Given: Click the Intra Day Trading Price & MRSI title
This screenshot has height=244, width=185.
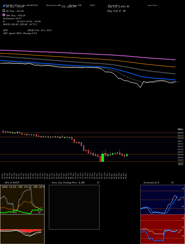Looking at the screenshot, I should pyautogui.click(x=75, y=183).
